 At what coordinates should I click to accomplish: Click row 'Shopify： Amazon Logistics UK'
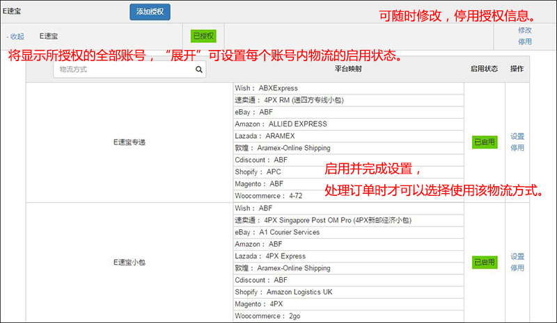(349, 292)
